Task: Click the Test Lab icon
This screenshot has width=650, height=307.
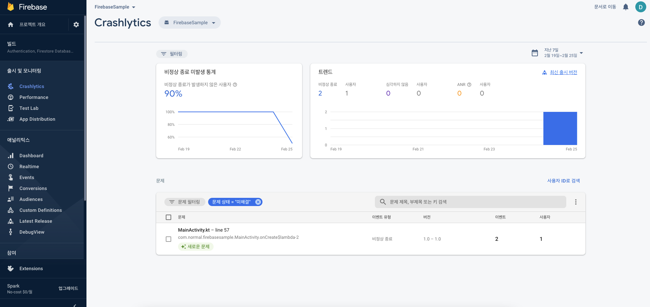Action: [x=11, y=108]
